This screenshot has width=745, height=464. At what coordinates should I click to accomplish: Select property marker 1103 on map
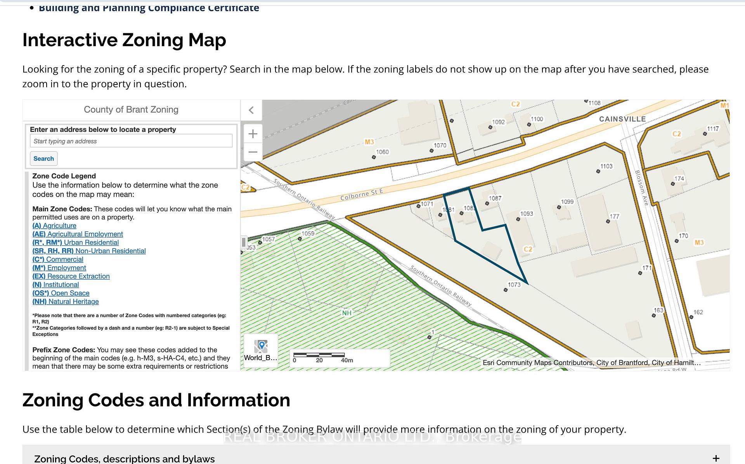click(598, 171)
